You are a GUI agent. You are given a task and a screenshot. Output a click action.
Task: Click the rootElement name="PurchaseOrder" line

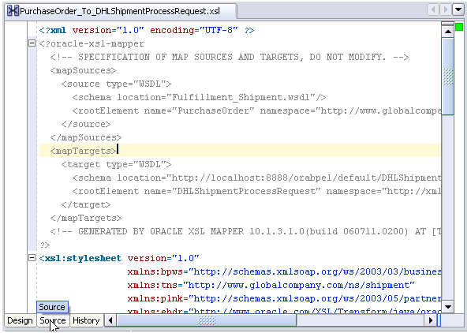pyautogui.click(x=256, y=110)
